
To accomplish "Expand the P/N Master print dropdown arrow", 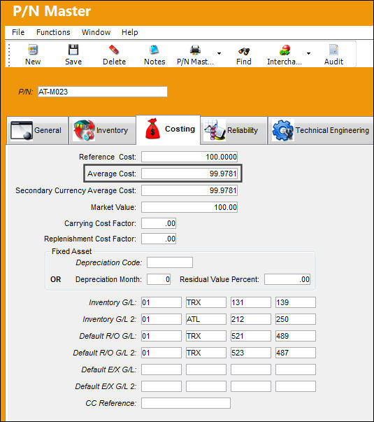I will (219, 53).
